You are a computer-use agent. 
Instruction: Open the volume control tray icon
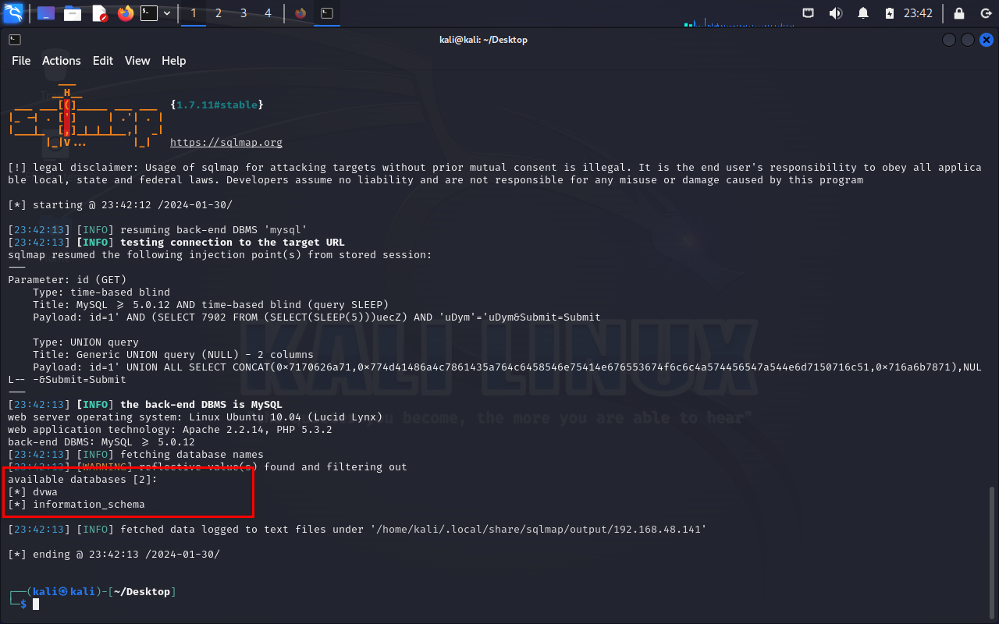pyautogui.click(x=836, y=13)
